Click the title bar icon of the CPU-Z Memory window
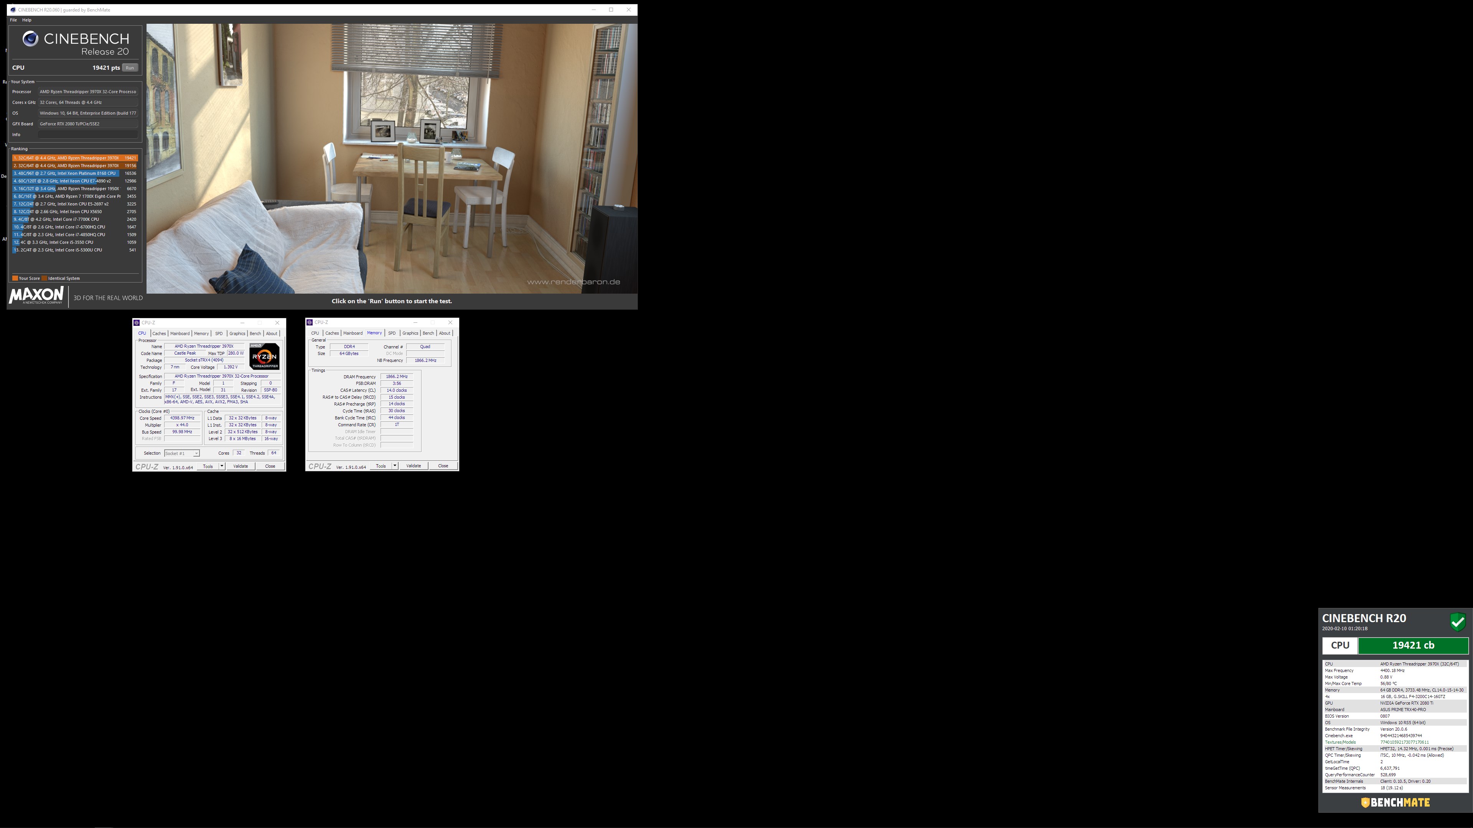Screen dimensions: 1473x828 coord(309,322)
